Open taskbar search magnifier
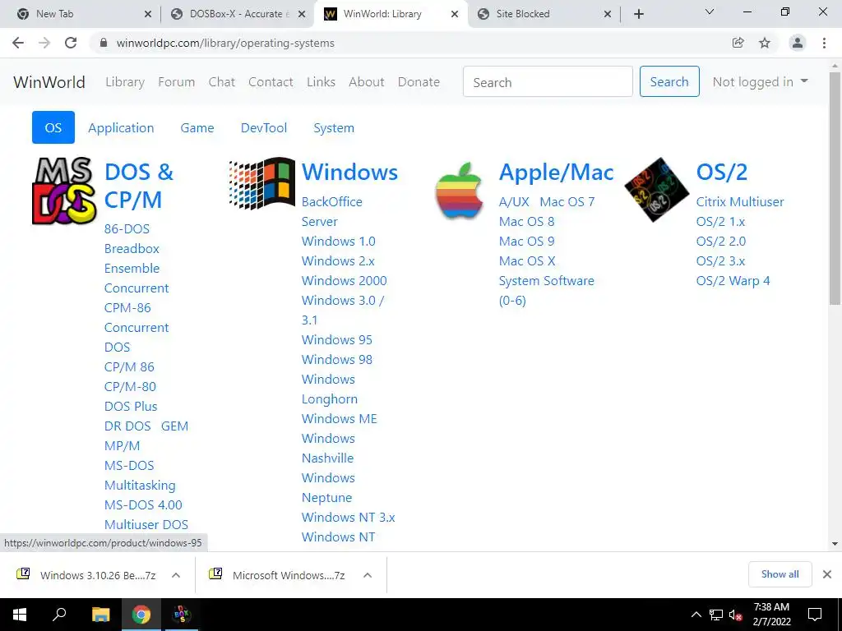 (59, 615)
